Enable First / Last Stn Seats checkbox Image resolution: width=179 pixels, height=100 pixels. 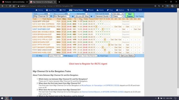pyautogui.click(x=110, y=14)
